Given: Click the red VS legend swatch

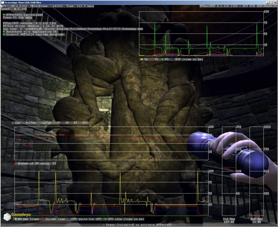Looking at the screenshot, I should click(x=152, y=59).
